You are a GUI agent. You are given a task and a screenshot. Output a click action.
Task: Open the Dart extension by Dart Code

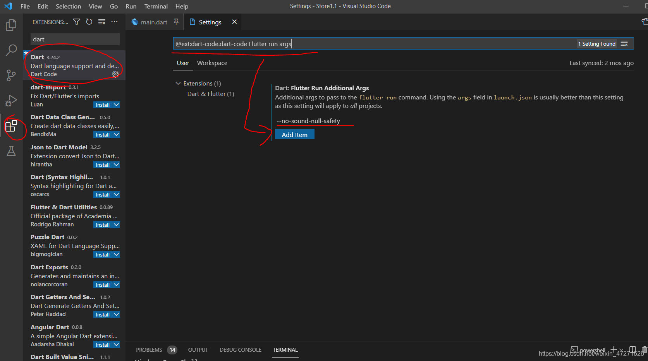pyautogui.click(x=74, y=65)
